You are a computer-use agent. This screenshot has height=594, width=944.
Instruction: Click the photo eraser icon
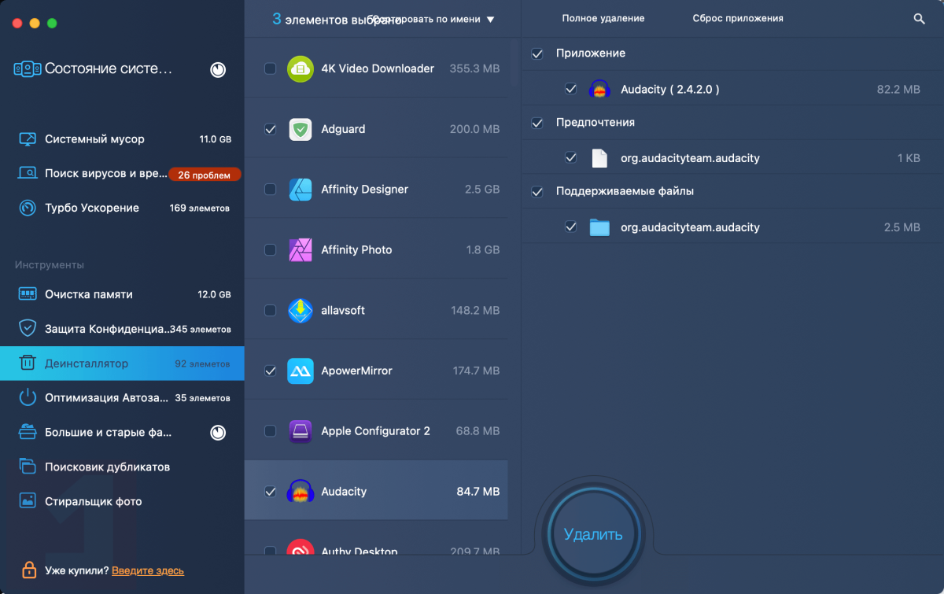(28, 501)
